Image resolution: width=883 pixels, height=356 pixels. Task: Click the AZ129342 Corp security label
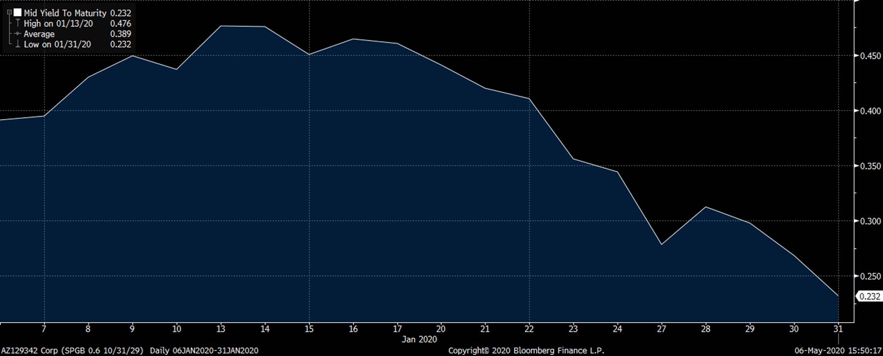pos(29,351)
